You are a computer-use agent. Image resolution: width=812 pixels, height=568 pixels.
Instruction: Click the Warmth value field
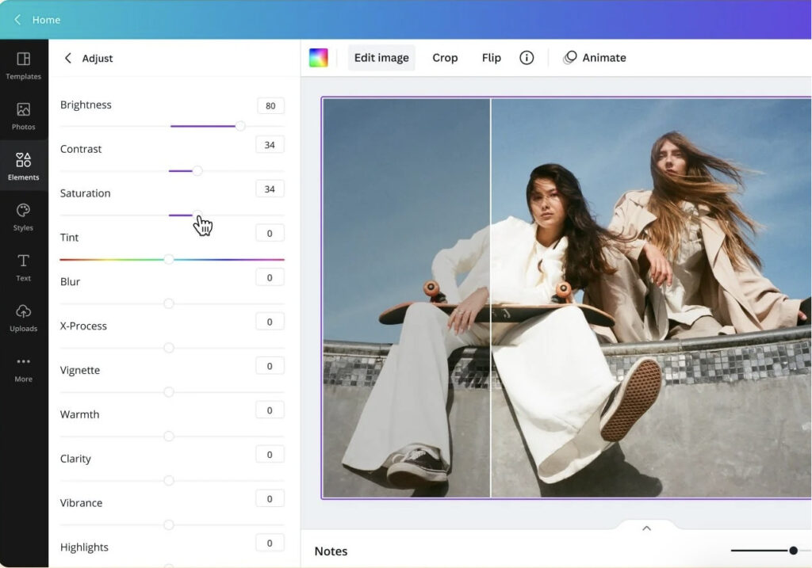(x=270, y=410)
